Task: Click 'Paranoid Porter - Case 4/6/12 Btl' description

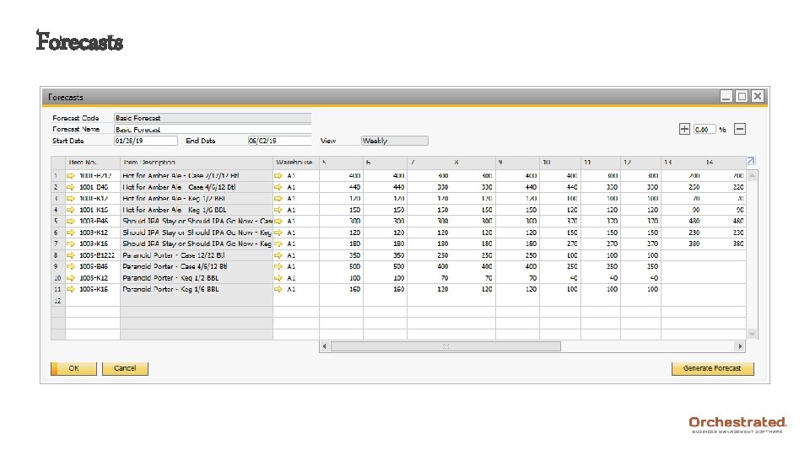Action: [175, 267]
